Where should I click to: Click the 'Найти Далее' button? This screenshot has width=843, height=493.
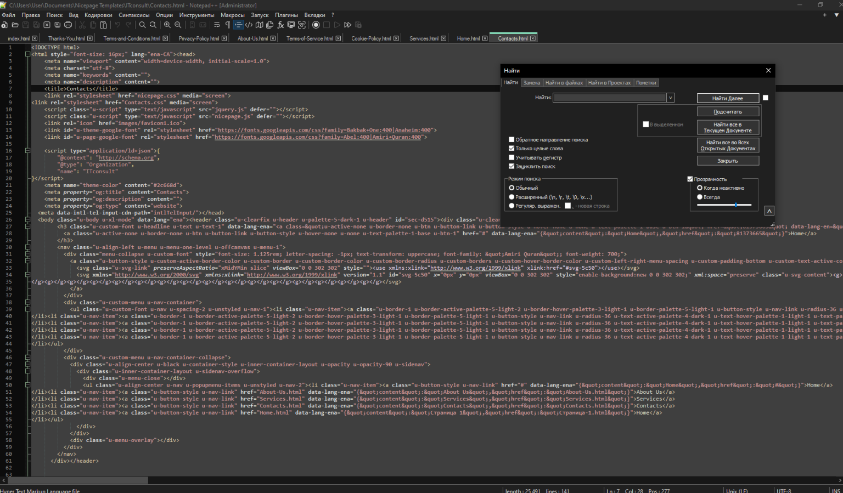728,98
